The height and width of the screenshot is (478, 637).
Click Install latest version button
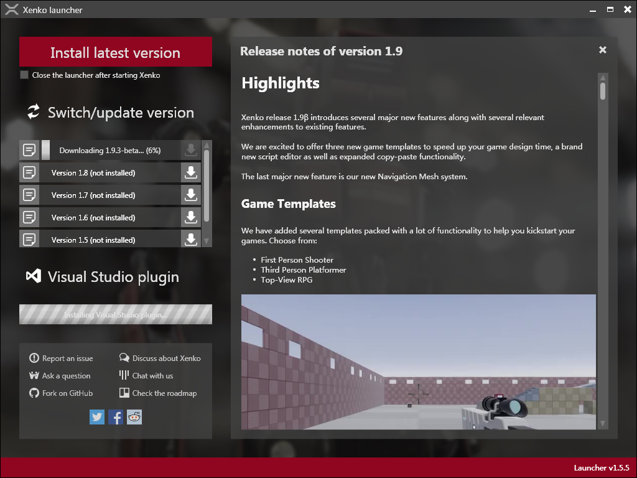[115, 53]
